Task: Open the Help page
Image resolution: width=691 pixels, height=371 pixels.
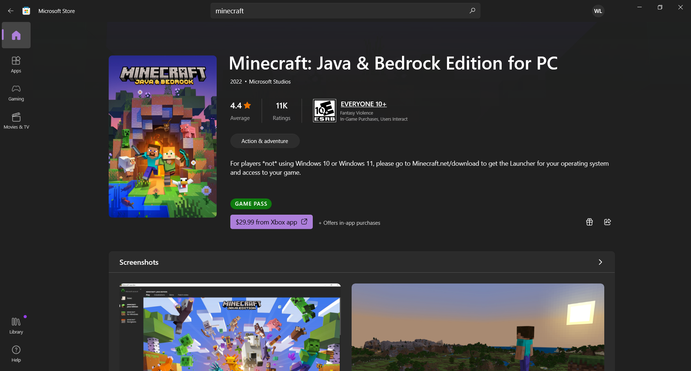Action: tap(16, 354)
